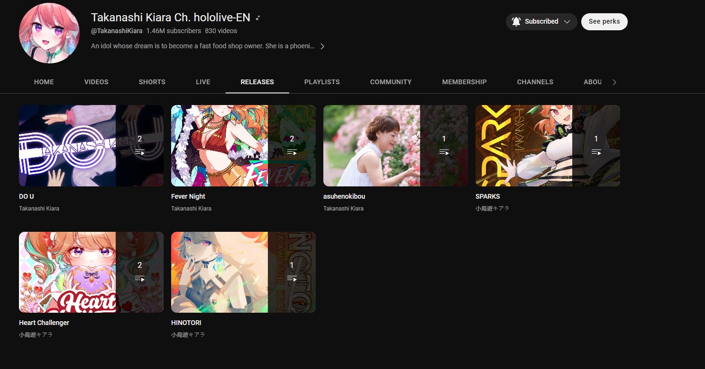The width and height of the screenshot is (705, 369).
Task: Click Takanashi Kiara artist under DO U
Action: (x=39, y=208)
